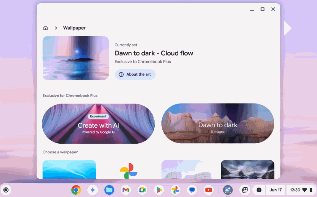Click the currently set wallpaper preview
The width and height of the screenshot is (317, 197).
pos(76,58)
